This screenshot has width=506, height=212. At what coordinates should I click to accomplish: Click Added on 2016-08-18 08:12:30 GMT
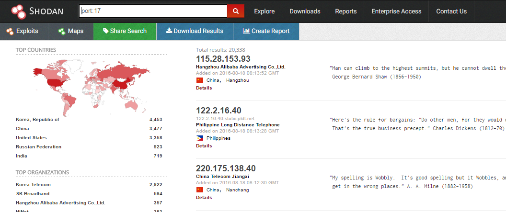[x=238, y=183]
